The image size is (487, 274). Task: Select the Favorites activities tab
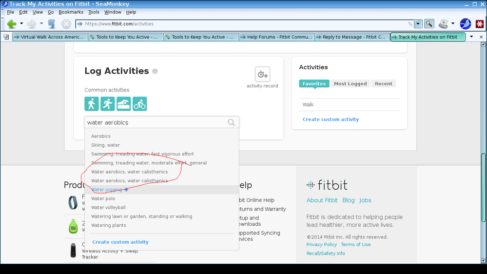click(x=314, y=83)
